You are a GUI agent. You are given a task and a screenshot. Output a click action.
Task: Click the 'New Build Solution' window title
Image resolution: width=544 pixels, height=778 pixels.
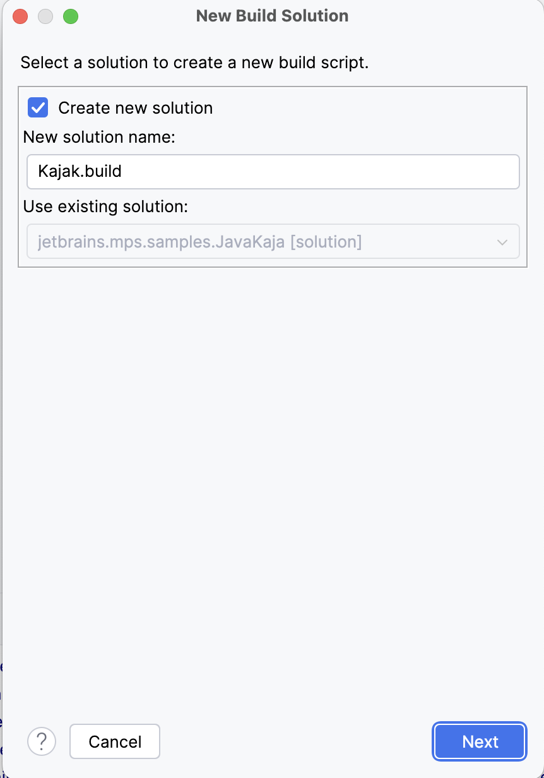point(272,16)
